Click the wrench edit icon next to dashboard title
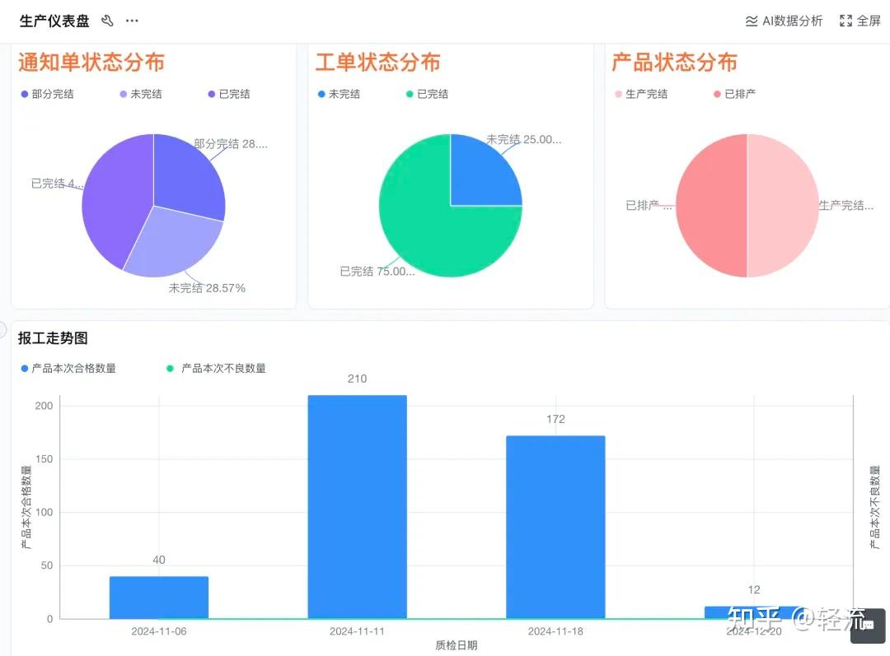The image size is (890, 656). click(x=107, y=21)
